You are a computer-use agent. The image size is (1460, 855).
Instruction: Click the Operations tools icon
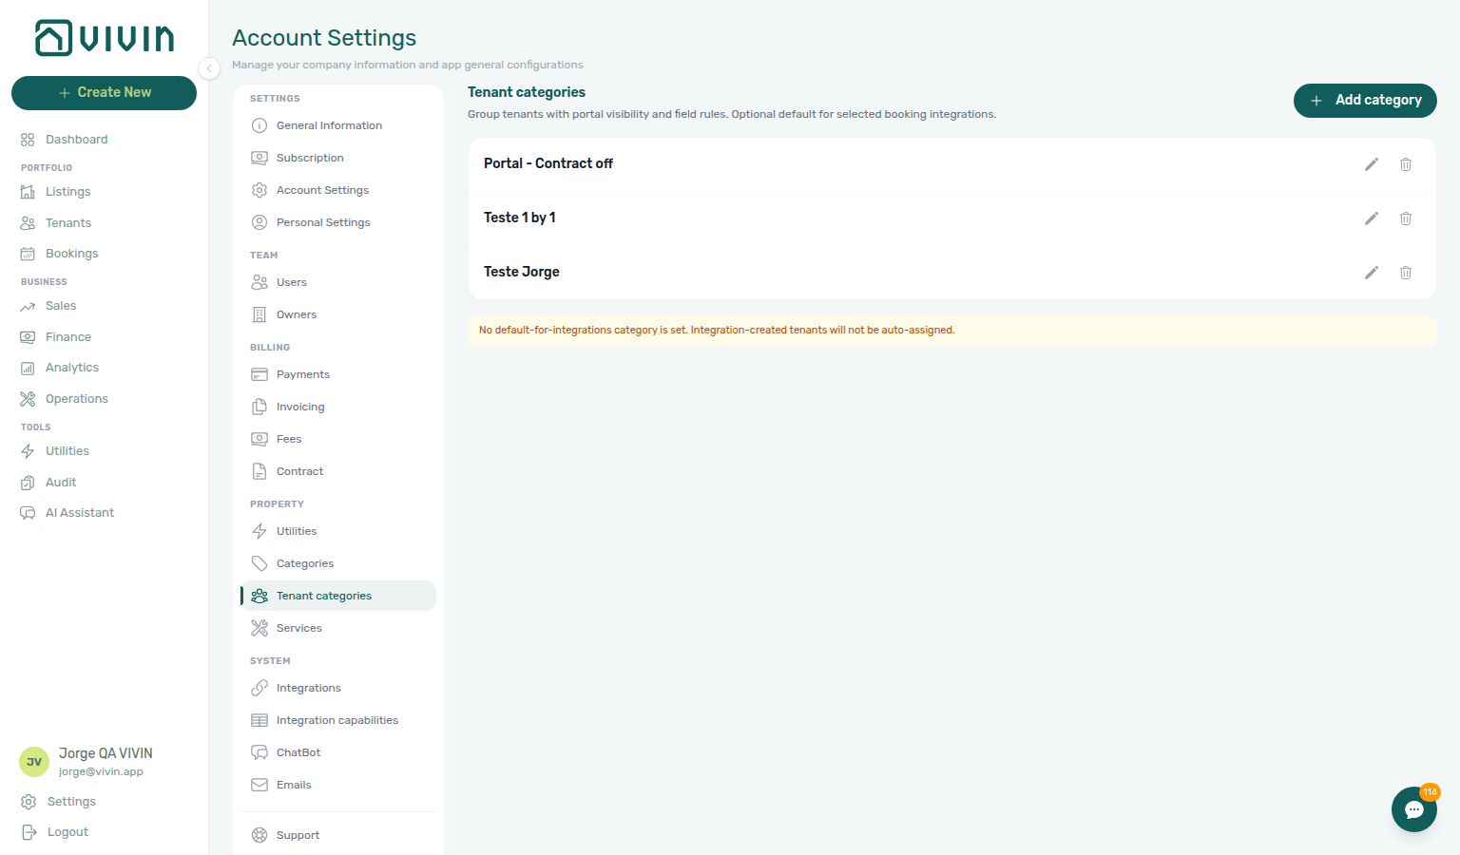coord(28,399)
